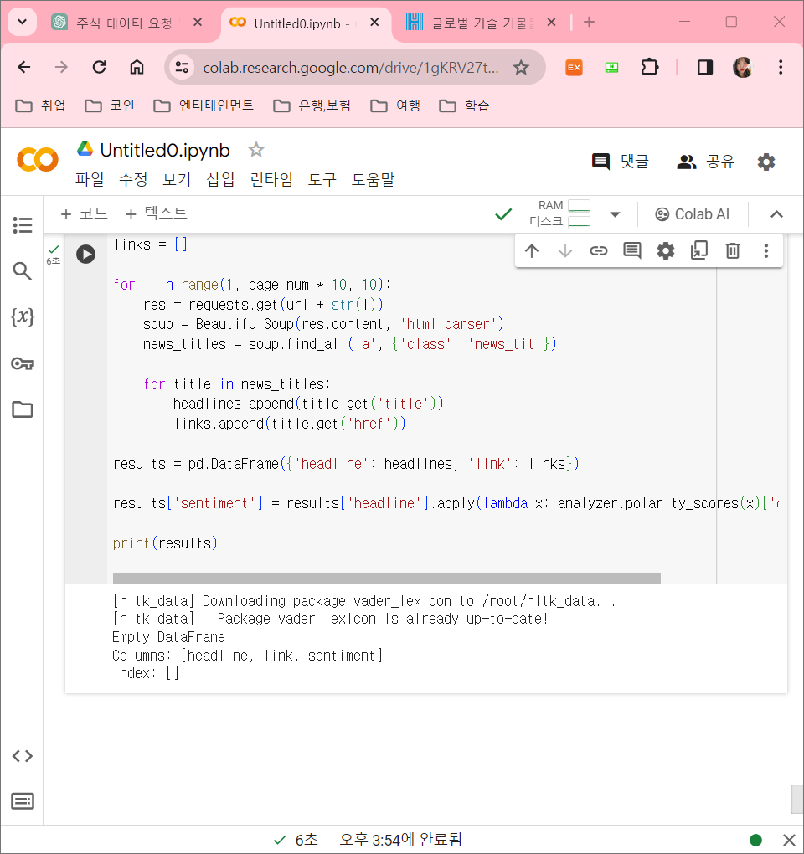This screenshot has height=854, width=804.
Task: Click the green runtime status indicator
Action: tap(755, 840)
